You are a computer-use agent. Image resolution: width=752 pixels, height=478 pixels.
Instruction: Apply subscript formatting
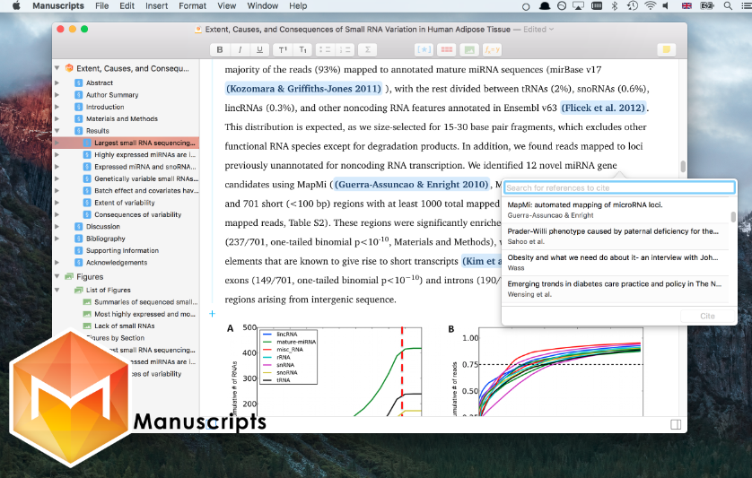pyautogui.click(x=302, y=49)
